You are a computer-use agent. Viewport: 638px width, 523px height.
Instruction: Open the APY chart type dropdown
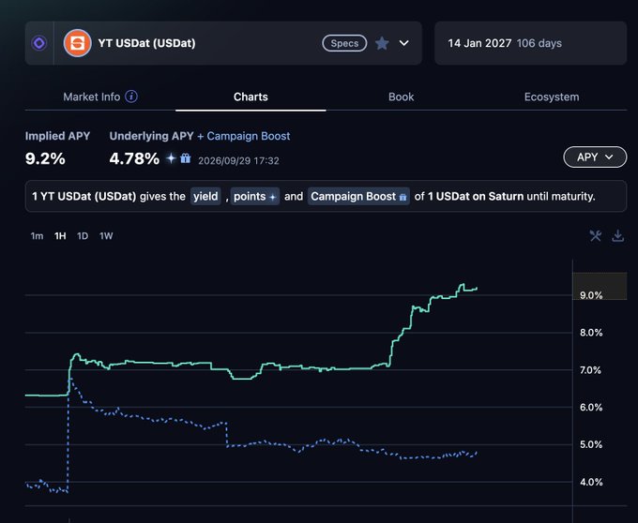pyautogui.click(x=595, y=157)
